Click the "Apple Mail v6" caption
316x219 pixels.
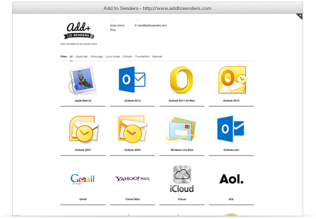pos(83,100)
